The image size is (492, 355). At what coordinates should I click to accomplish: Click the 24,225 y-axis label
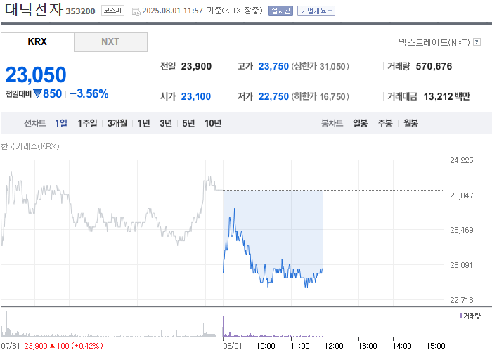pos(461,160)
